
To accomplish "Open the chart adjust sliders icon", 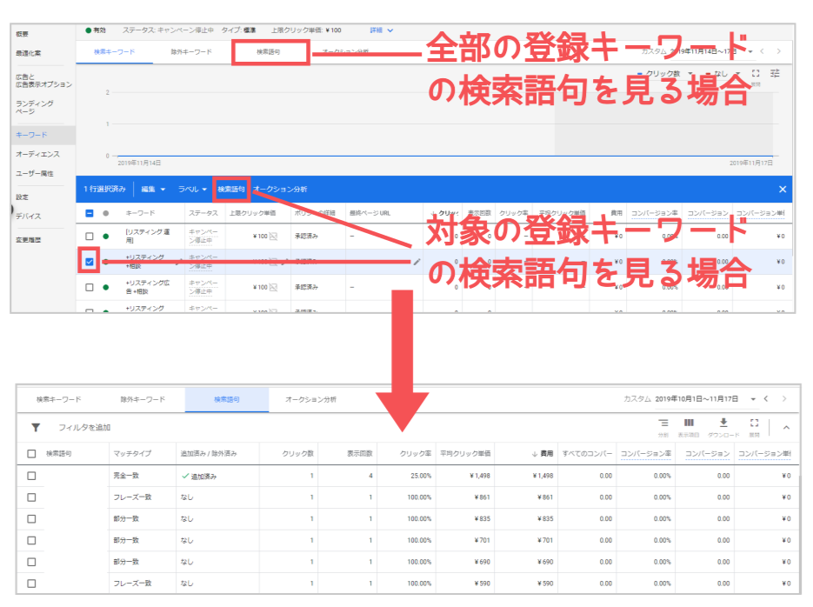I will (x=775, y=74).
